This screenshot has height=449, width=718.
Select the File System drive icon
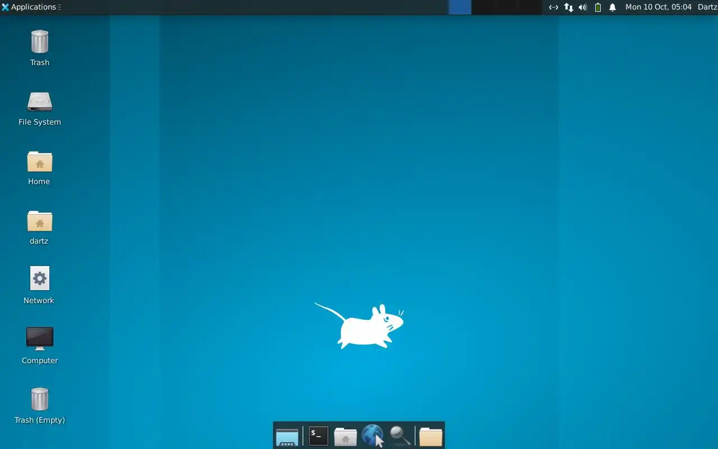pyautogui.click(x=40, y=102)
